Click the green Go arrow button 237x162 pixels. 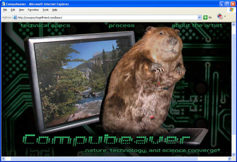coord(205,17)
